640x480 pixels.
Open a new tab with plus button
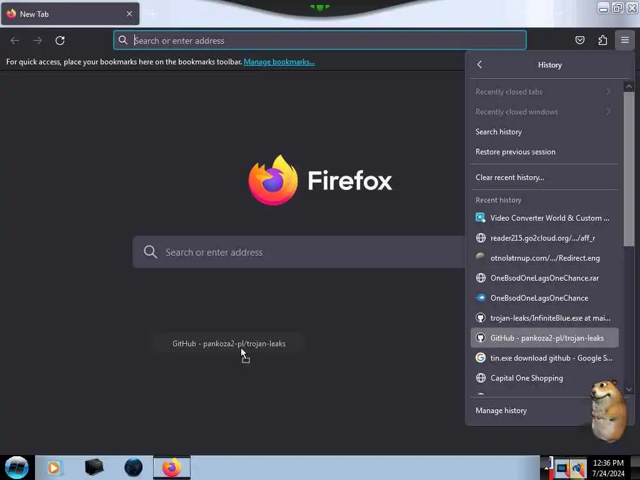coord(152,14)
